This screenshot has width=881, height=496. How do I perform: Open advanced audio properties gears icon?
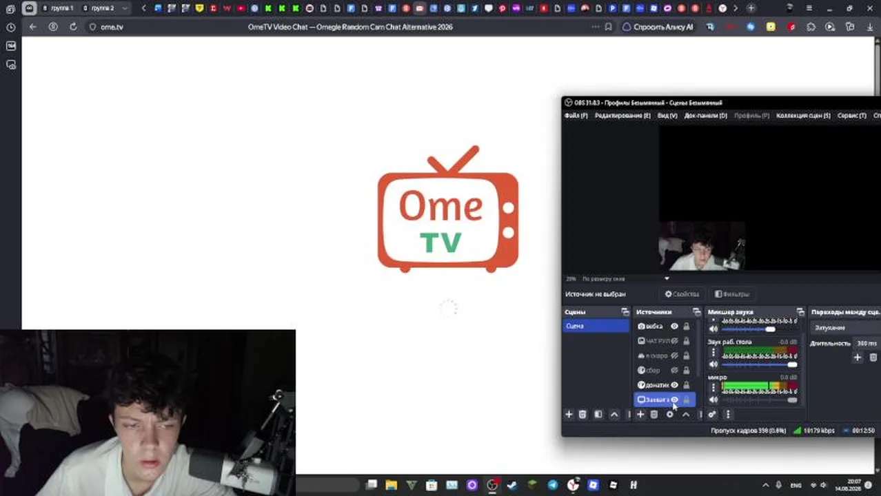tap(712, 414)
